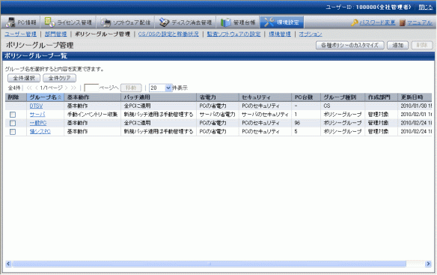Screen dimensions: 437x275
Task: Go to first page arrow <<
Action: click(x=29, y=88)
